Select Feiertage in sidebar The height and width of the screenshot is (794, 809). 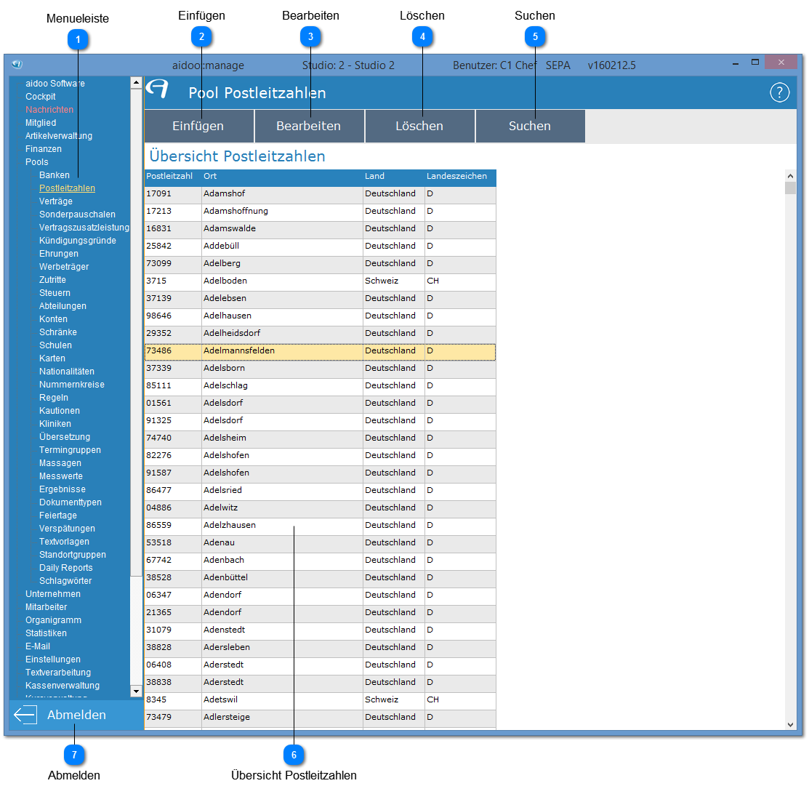click(x=58, y=516)
